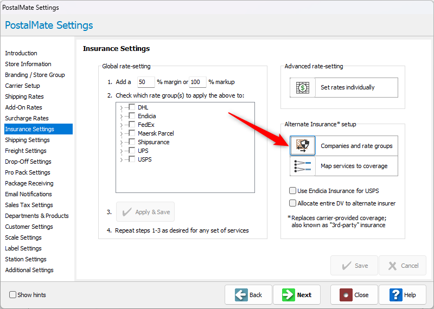The width and height of the screenshot is (434, 309).
Task: Click the Companies and rate groups icon
Action: 303,146
